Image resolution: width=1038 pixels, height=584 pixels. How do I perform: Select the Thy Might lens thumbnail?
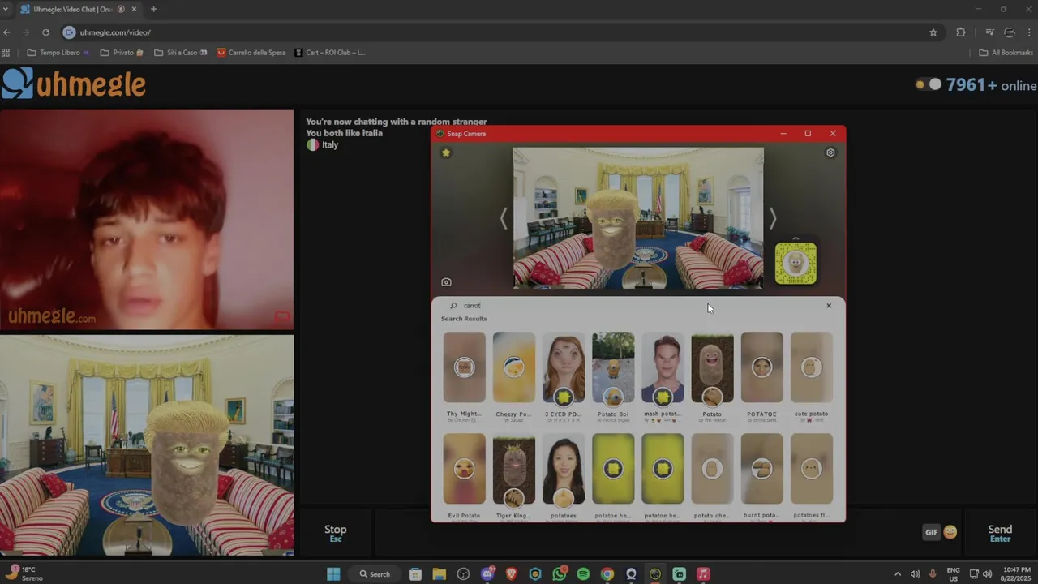tap(465, 367)
